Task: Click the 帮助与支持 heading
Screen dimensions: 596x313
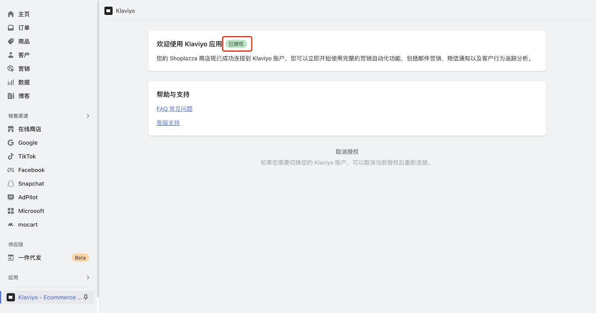Action: pos(173,94)
